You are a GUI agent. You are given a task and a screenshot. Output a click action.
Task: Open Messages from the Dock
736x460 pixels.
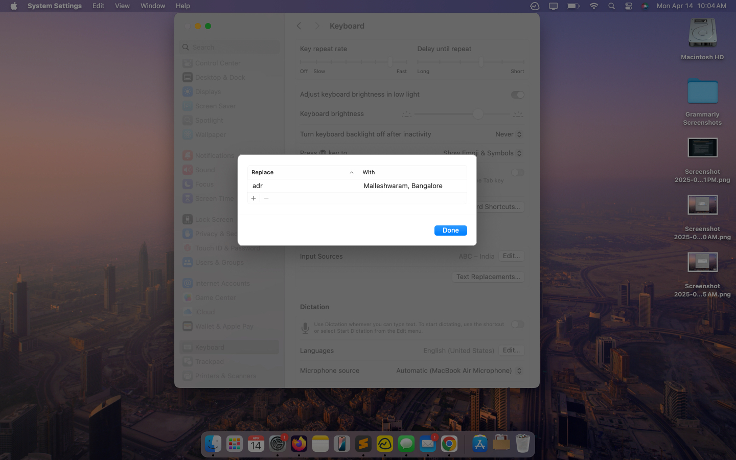406,444
